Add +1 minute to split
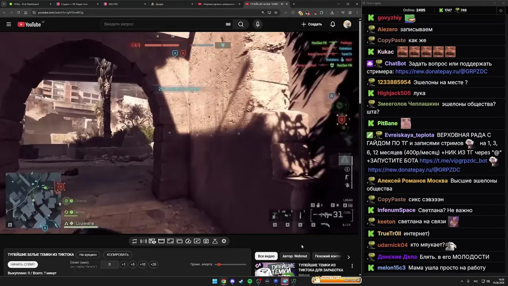The width and height of the screenshot is (508, 286). point(123,265)
